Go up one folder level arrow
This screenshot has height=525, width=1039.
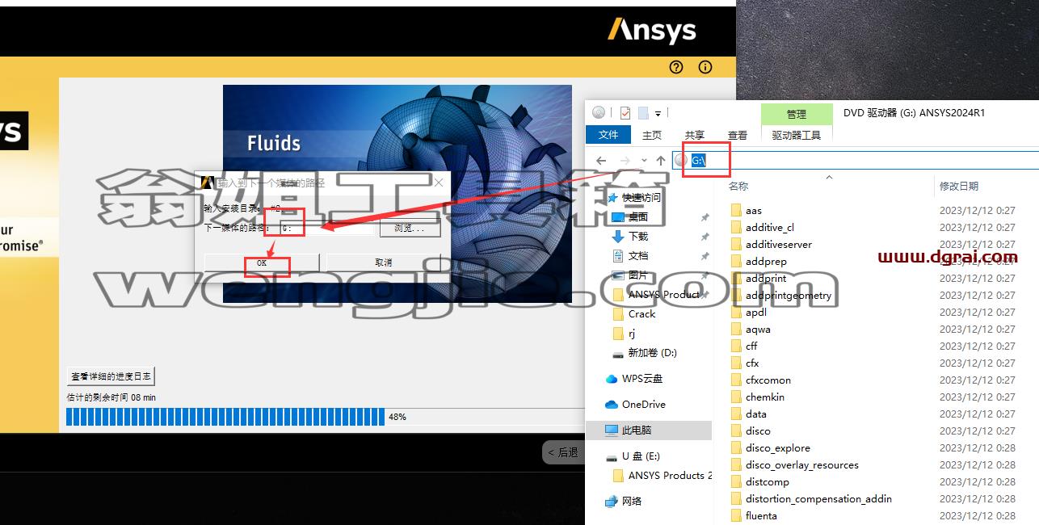point(661,161)
